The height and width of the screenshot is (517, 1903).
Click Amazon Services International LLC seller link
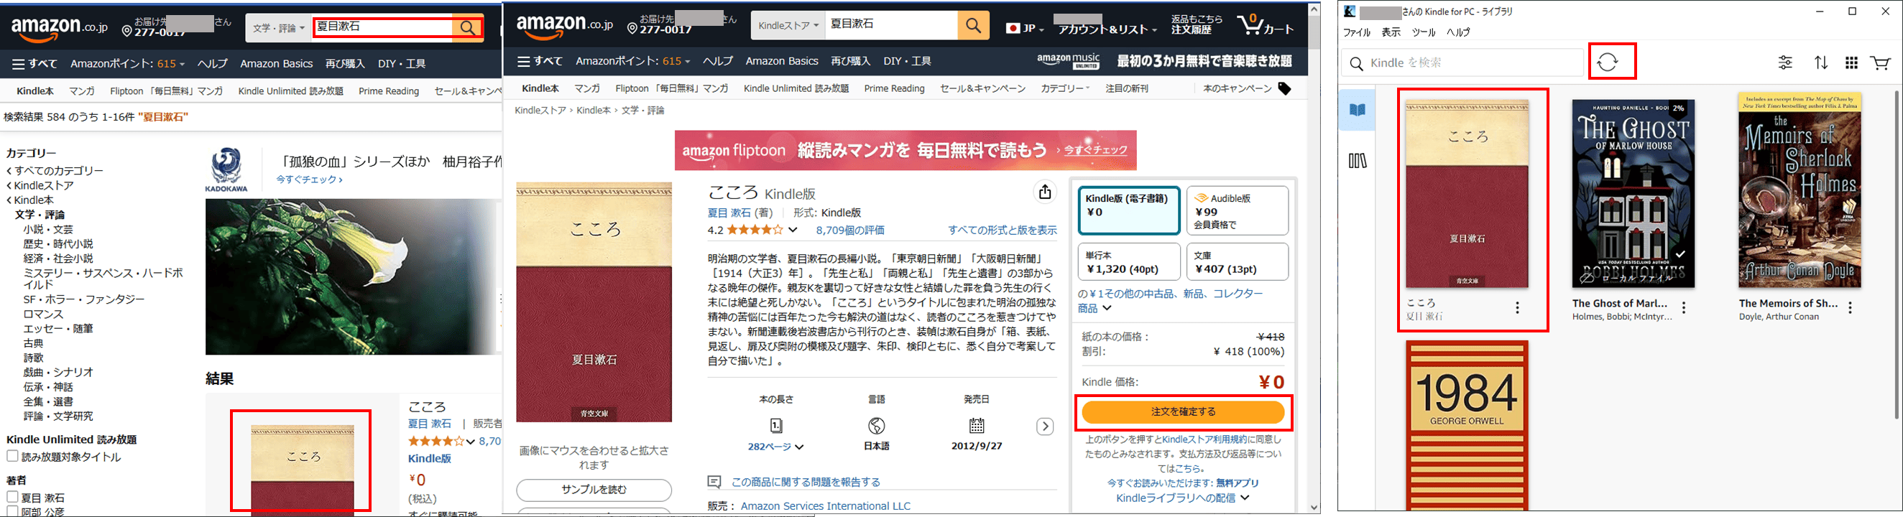825,506
